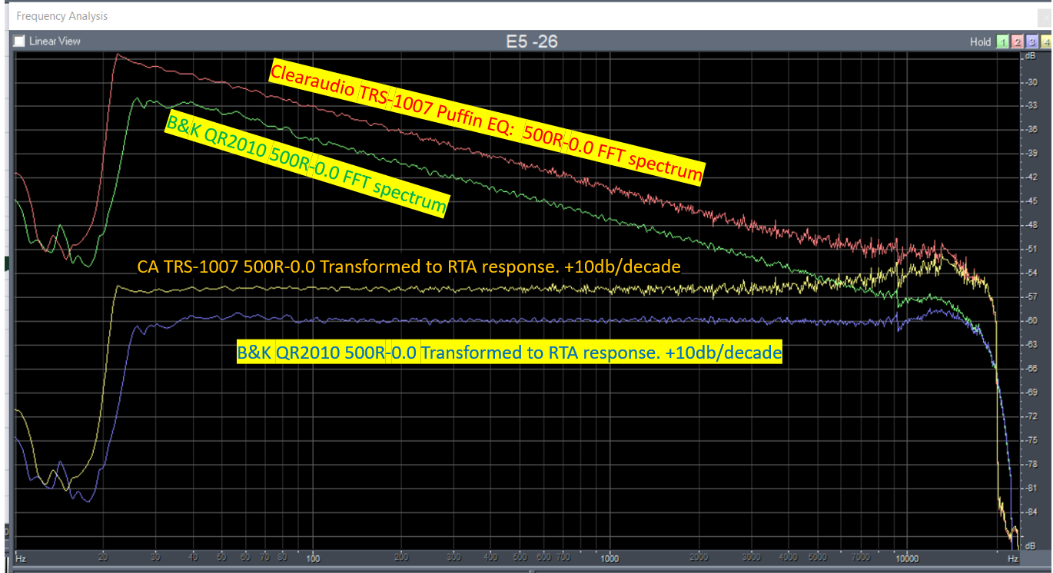Click the dB unit label at top

point(1031,57)
